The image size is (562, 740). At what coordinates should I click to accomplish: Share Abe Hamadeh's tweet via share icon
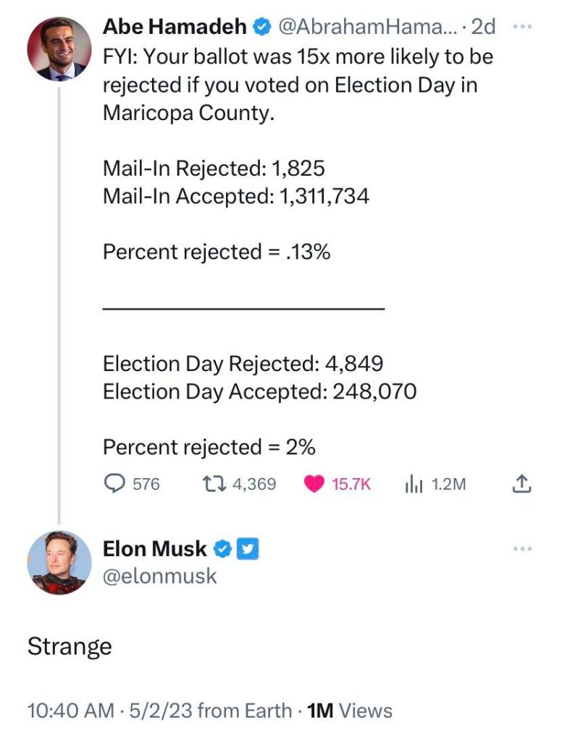(x=522, y=484)
